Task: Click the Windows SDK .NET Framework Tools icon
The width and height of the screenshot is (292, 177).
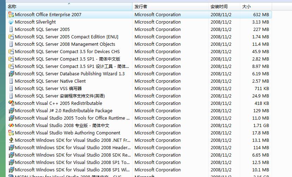Action: pyautogui.click(x=11, y=140)
